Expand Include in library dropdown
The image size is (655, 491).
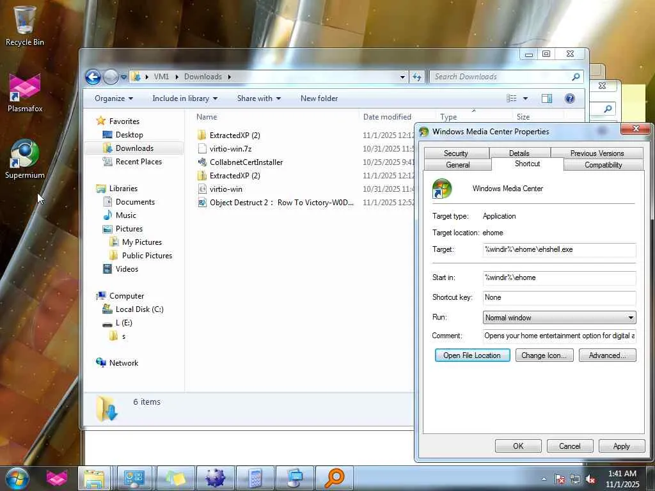185,98
